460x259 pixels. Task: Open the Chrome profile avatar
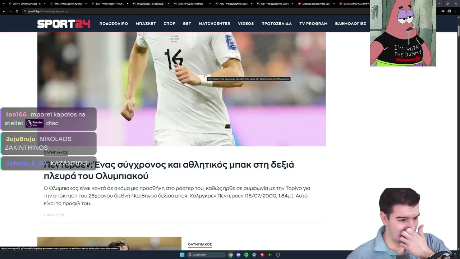[x=450, y=11]
